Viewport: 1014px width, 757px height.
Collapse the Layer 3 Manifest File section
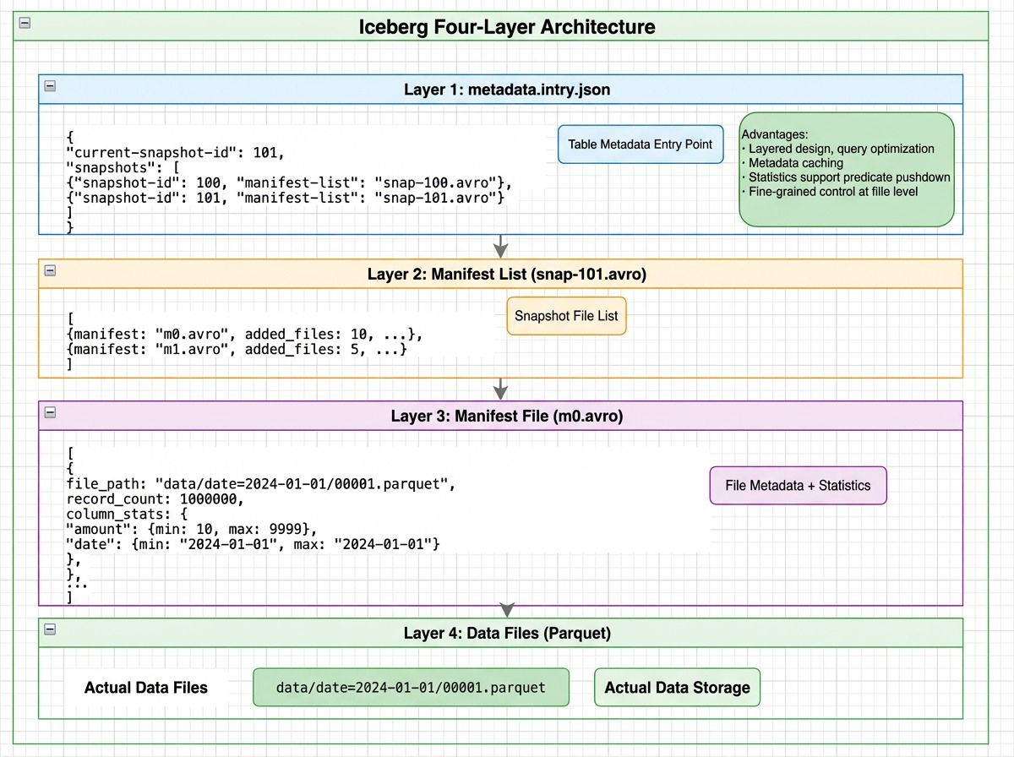[x=51, y=413]
